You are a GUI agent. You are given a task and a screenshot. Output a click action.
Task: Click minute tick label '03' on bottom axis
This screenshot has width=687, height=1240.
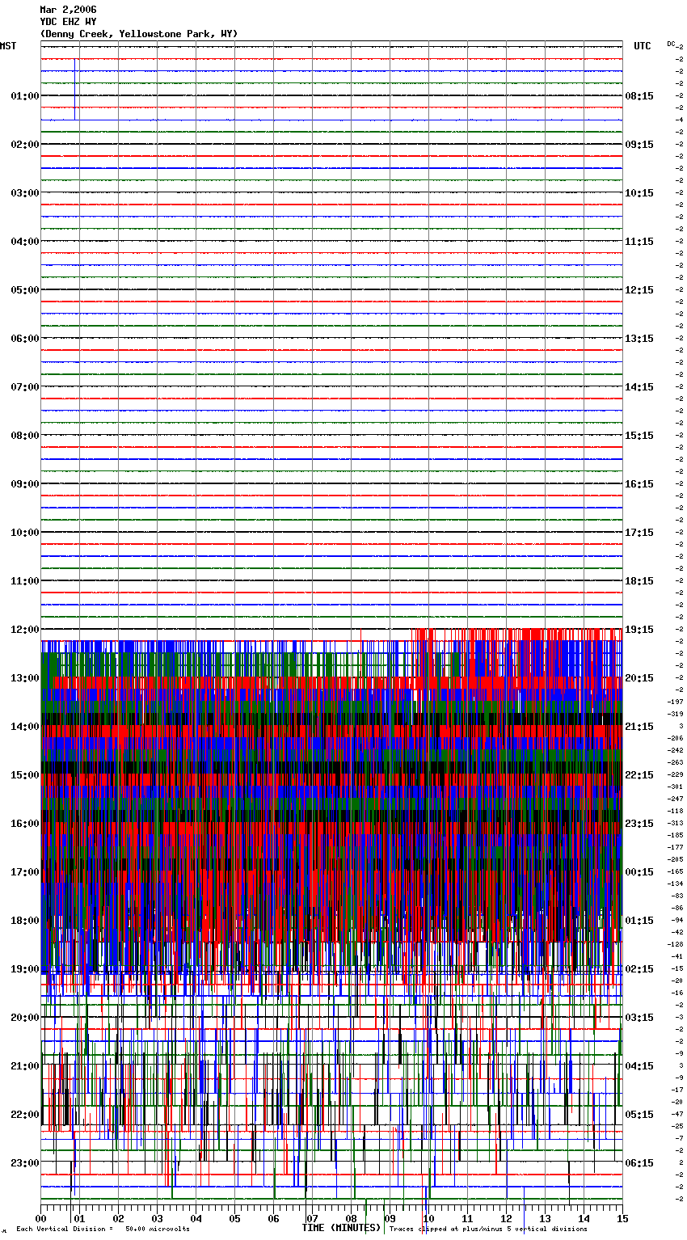click(x=157, y=1218)
